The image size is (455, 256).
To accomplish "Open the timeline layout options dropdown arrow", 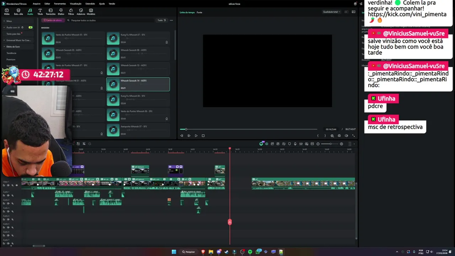I will tap(354, 144).
